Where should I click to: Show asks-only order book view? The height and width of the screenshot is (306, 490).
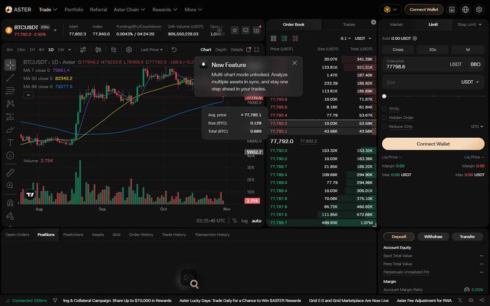295,39
